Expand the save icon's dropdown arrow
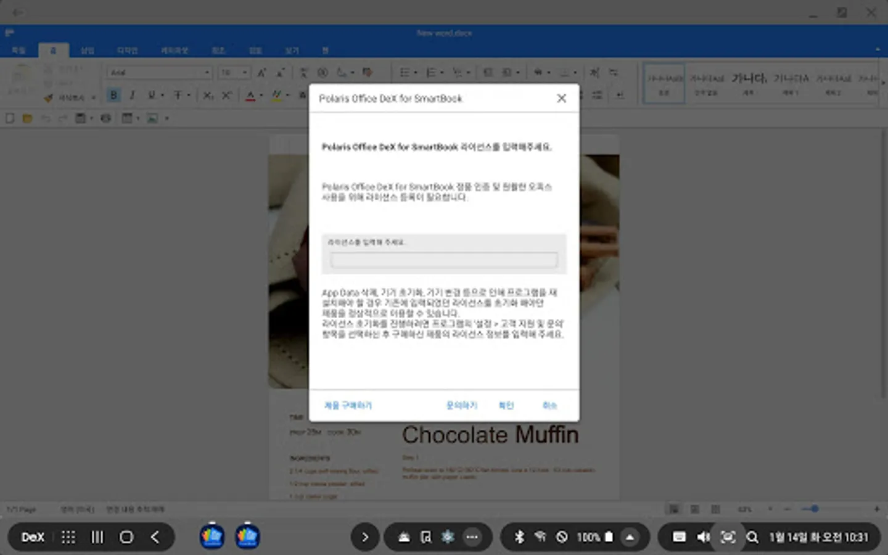Screen dimensions: 888x555 coord(92,118)
